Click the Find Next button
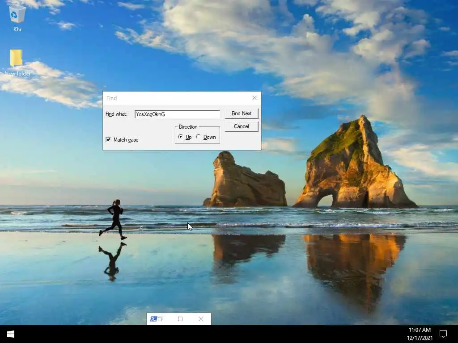Image resolution: width=458 pixels, height=343 pixels. 242,113
